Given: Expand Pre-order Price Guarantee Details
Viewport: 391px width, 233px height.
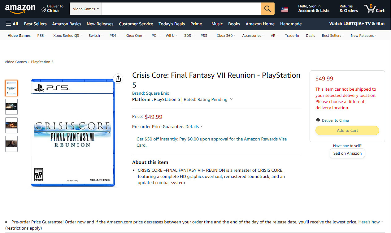Looking at the screenshot, I should [194, 127].
